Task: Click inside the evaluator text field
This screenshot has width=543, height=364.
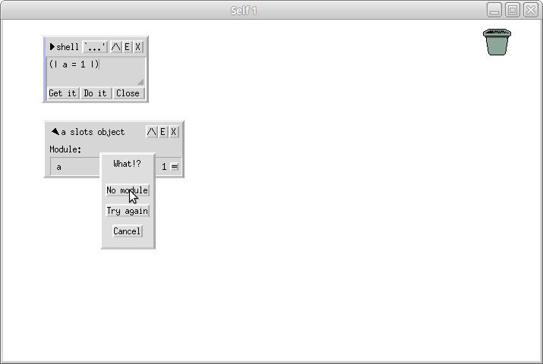Action: [96, 71]
